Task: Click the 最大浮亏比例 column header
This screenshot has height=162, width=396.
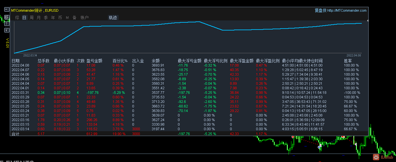Action: [x=216, y=61]
